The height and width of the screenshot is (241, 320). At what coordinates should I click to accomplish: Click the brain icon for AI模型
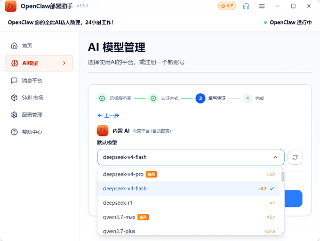click(14, 63)
